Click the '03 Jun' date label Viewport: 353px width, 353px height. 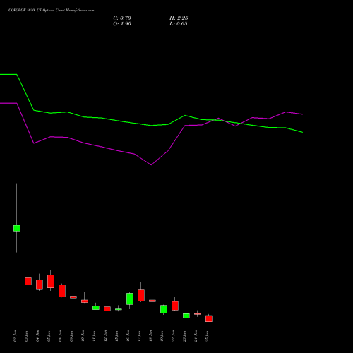(27, 336)
